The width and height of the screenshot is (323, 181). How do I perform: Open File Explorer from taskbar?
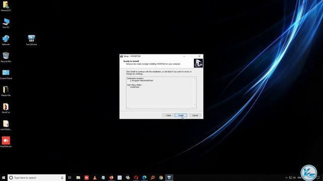[78, 177]
